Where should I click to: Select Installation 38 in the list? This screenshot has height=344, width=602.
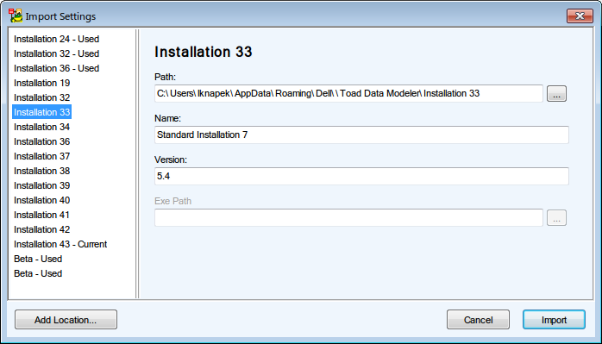[x=42, y=171]
